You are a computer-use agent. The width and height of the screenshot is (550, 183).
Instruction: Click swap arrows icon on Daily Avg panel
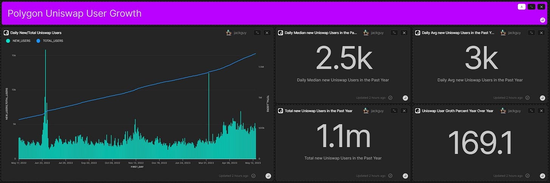[x=531, y=33]
